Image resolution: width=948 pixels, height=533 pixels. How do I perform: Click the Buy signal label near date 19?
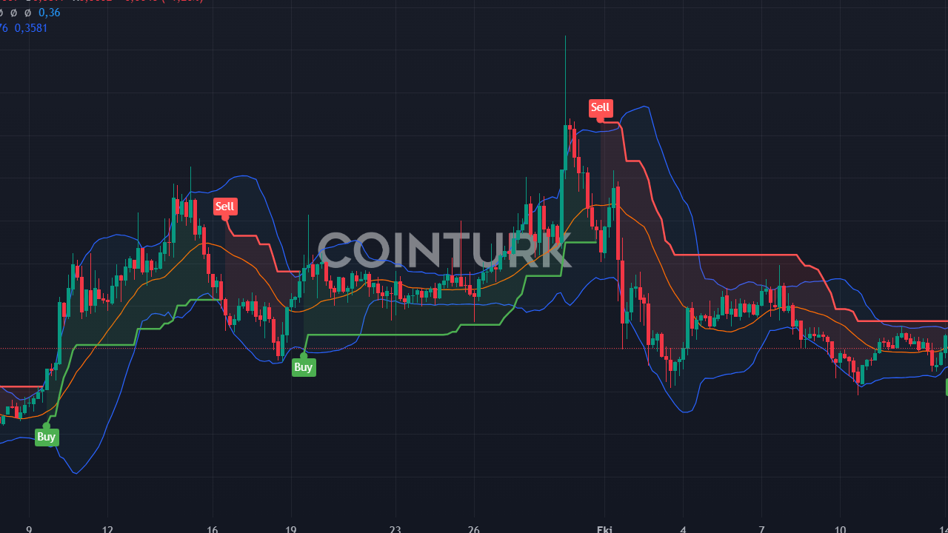[x=304, y=367]
